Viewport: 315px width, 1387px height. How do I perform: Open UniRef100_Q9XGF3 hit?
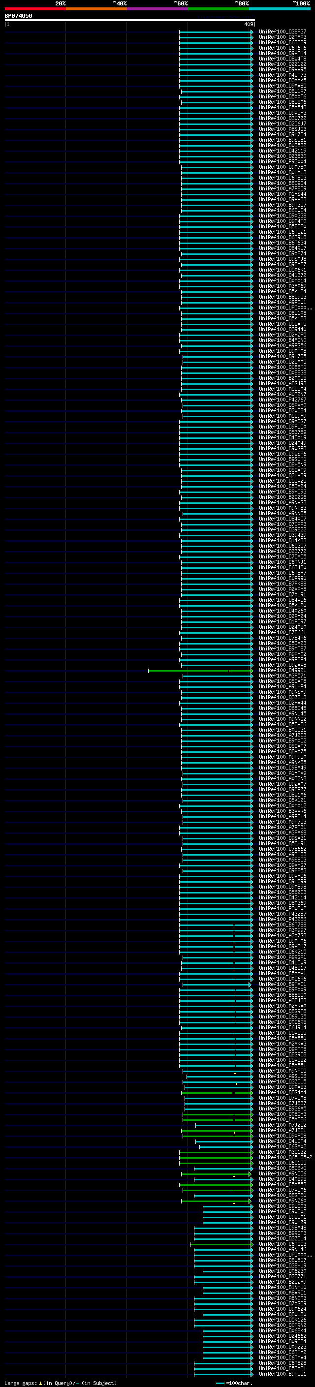pyautogui.click(x=282, y=113)
